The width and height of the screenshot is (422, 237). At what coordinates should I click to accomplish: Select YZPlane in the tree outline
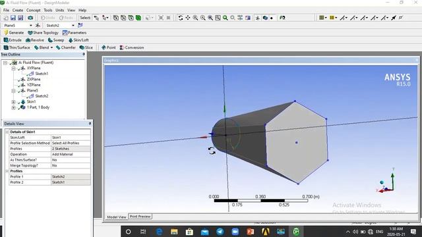coord(34,85)
